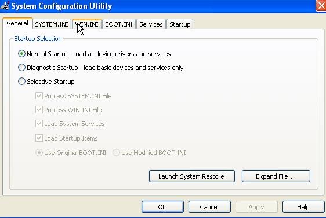Close the System Configuration Utility window
The height and width of the screenshot is (218, 326).
coord(321,6)
